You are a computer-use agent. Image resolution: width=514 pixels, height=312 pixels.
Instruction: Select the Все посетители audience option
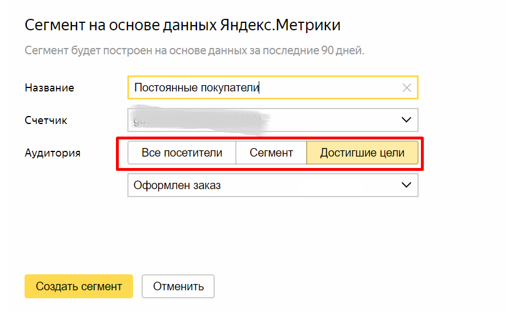point(181,153)
